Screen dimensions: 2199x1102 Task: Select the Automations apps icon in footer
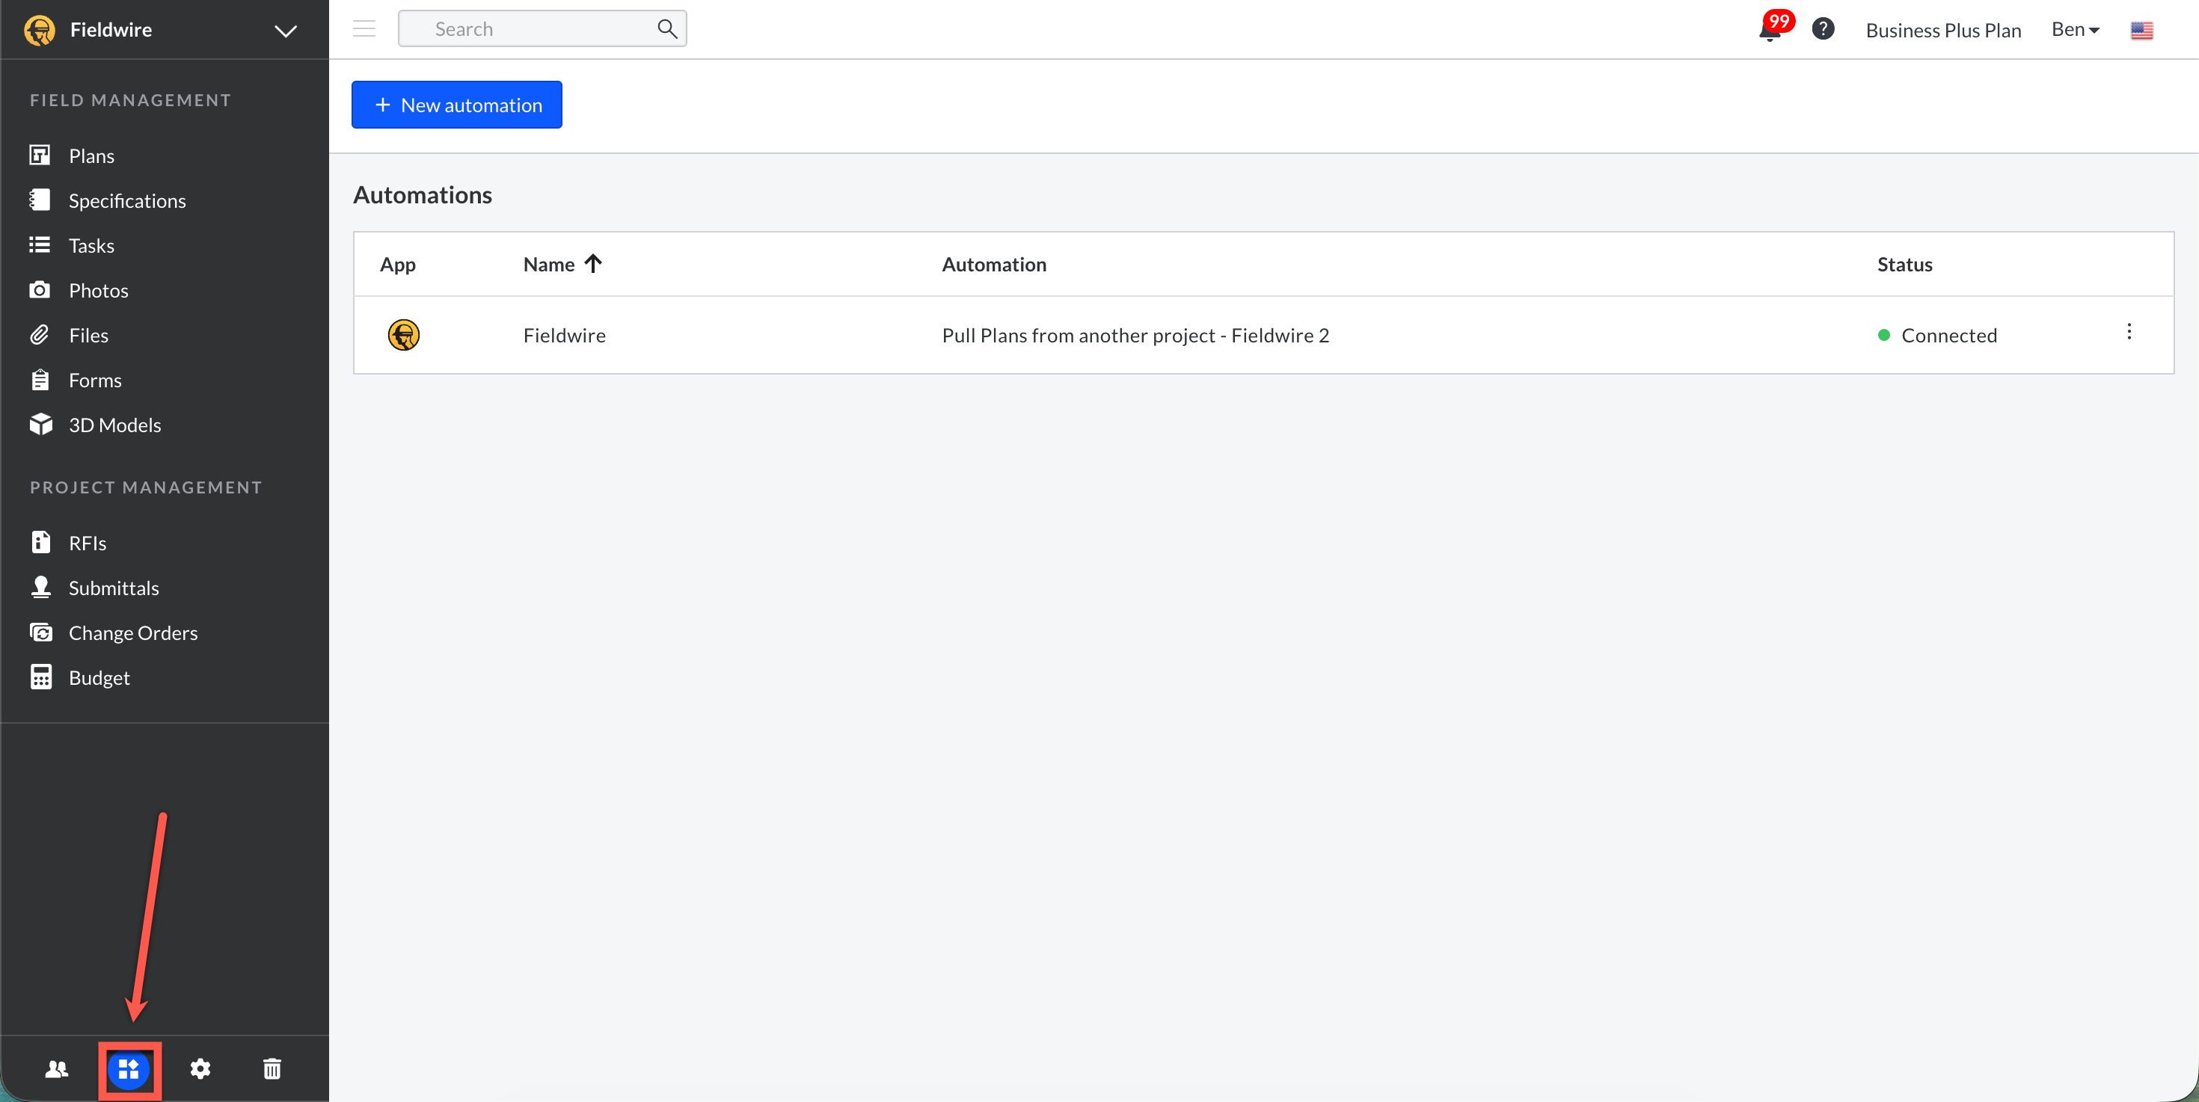(129, 1069)
